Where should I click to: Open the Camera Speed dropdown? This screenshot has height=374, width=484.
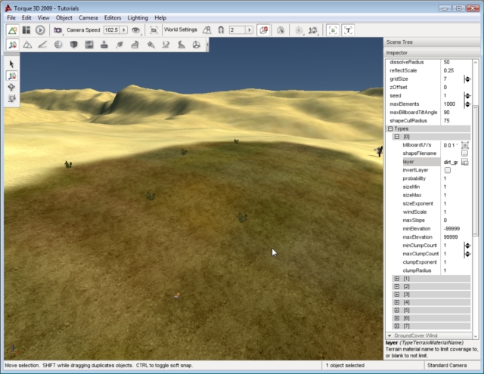[x=124, y=30]
